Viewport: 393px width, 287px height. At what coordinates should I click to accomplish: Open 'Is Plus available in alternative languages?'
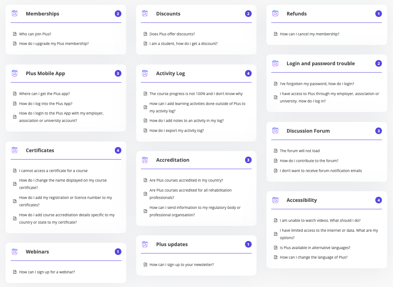[x=315, y=248]
